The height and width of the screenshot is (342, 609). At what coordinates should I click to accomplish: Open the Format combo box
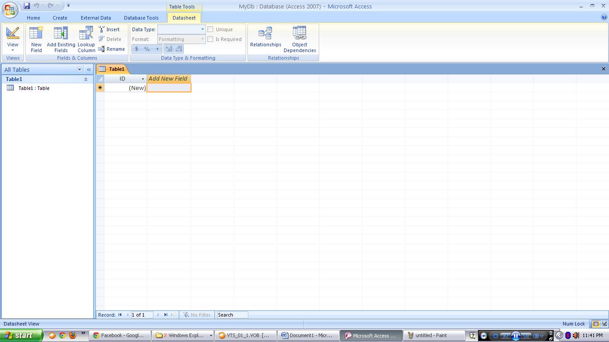tap(181, 39)
